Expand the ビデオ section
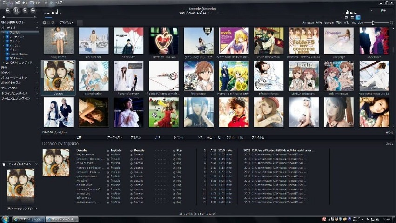This screenshot has width=396, height=223. 37,73
